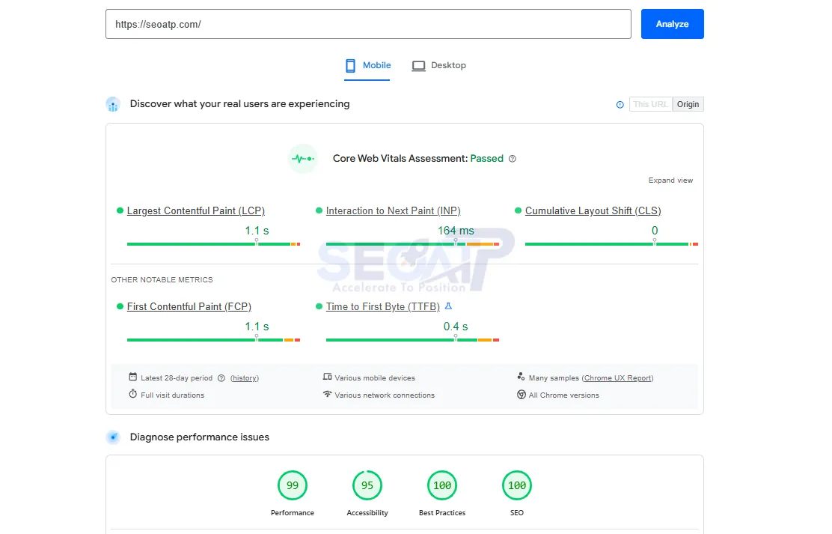
Task: Click the LCP metric distribution bar
Action: [213, 243]
